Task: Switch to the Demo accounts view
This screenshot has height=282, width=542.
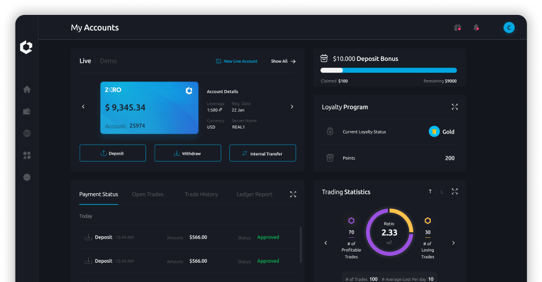Action: (108, 61)
